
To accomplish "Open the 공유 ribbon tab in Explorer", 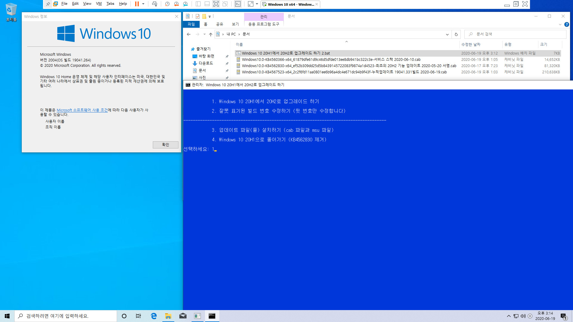I will [220, 24].
